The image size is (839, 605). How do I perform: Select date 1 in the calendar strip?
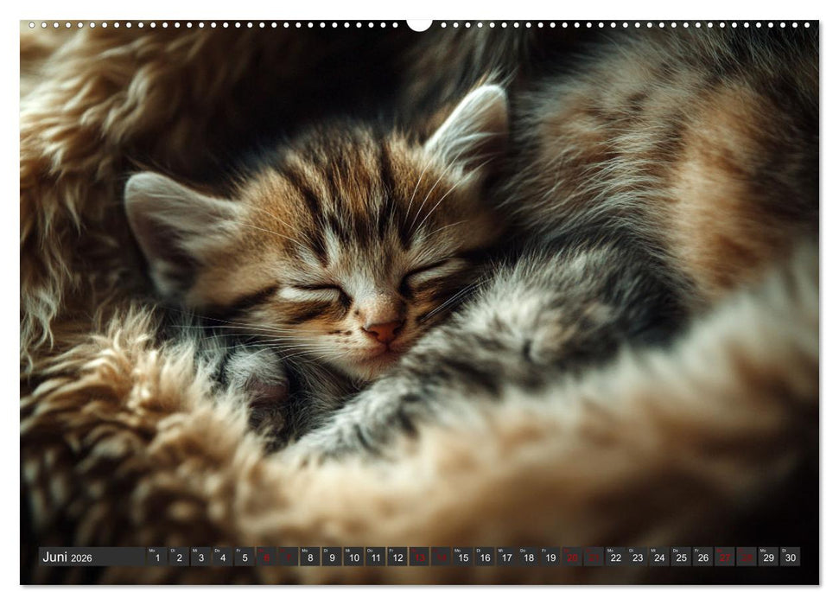pos(156,557)
